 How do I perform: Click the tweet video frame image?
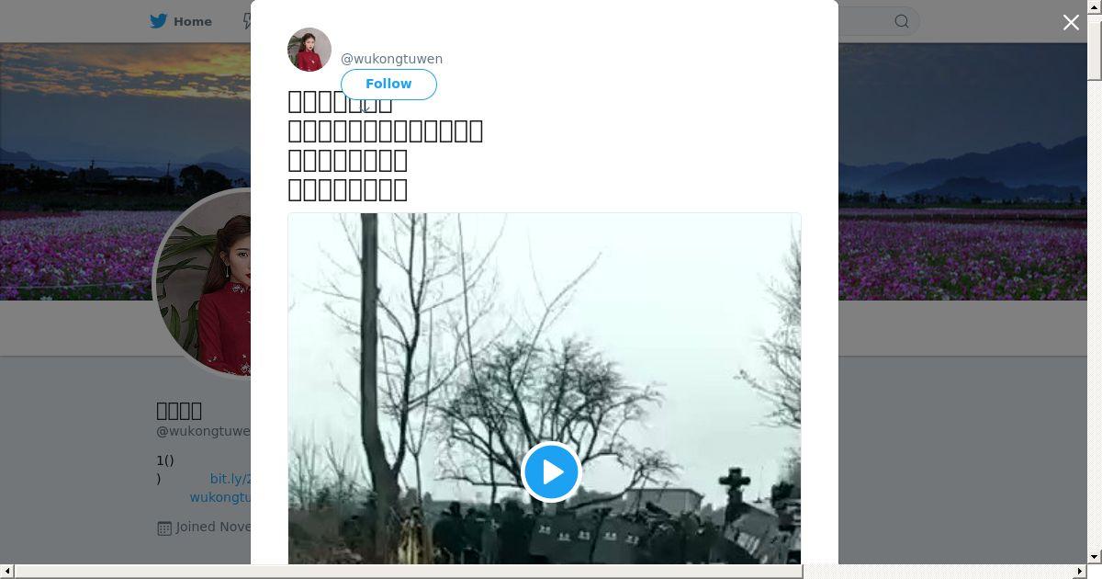point(544,389)
